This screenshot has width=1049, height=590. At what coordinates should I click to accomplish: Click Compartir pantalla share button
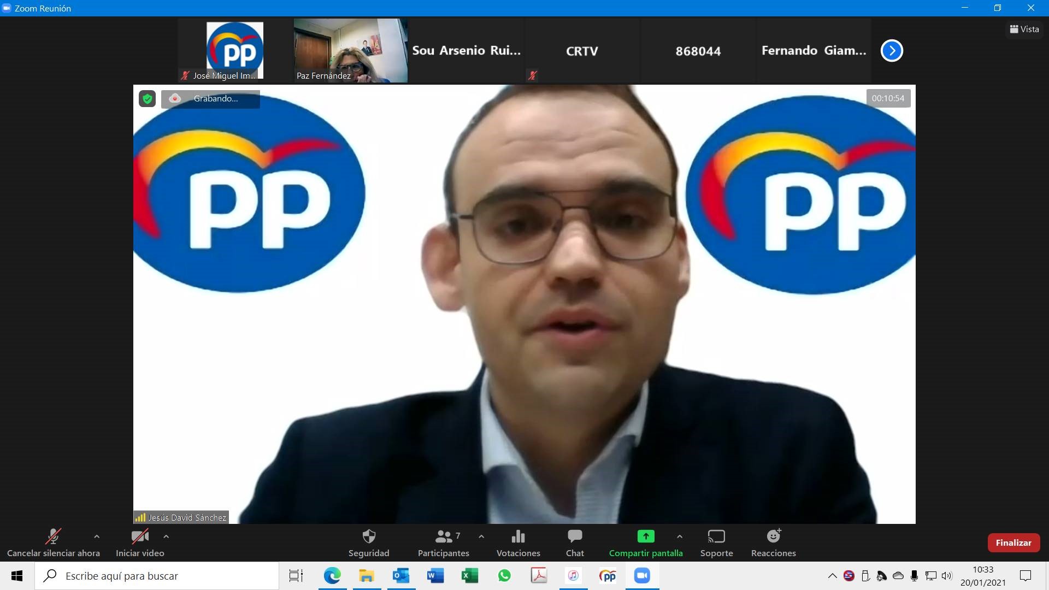point(646,543)
